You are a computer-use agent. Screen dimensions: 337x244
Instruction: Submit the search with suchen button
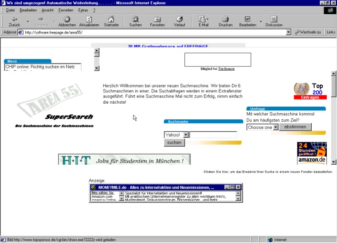click(174, 143)
